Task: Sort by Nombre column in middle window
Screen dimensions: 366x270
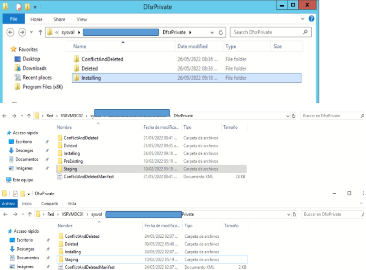Action: [64, 127]
